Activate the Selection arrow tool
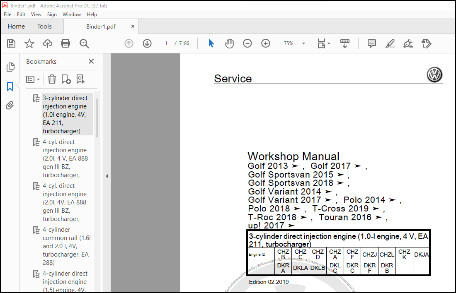Screen dimensions: 456x293 (x=211, y=43)
